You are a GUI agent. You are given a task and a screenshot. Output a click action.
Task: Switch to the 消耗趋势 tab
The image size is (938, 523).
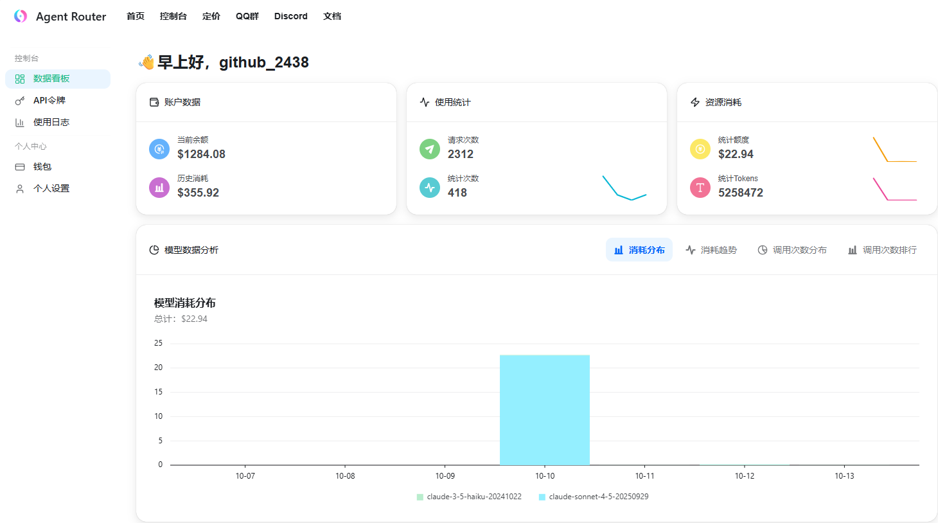click(x=711, y=250)
